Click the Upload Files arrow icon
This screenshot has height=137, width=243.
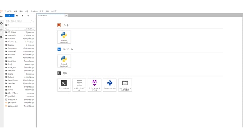pyautogui.click(x=23, y=16)
